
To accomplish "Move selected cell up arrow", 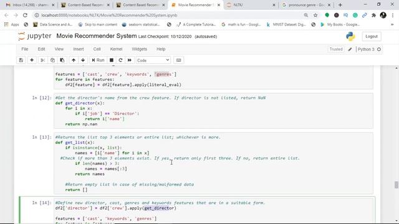I will coord(74,60).
